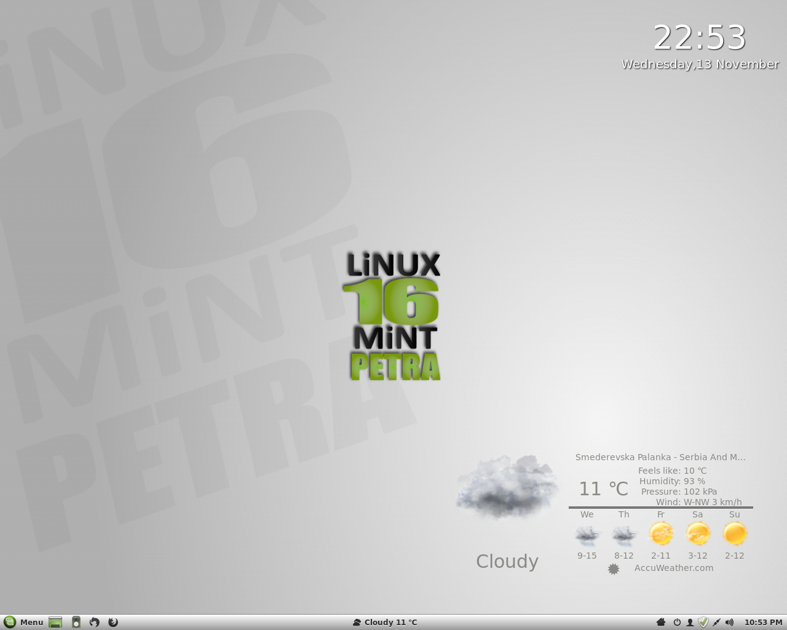Open the user applet icon in the tray
Image resolution: width=787 pixels, height=630 pixels.
click(x=690, y=622)
